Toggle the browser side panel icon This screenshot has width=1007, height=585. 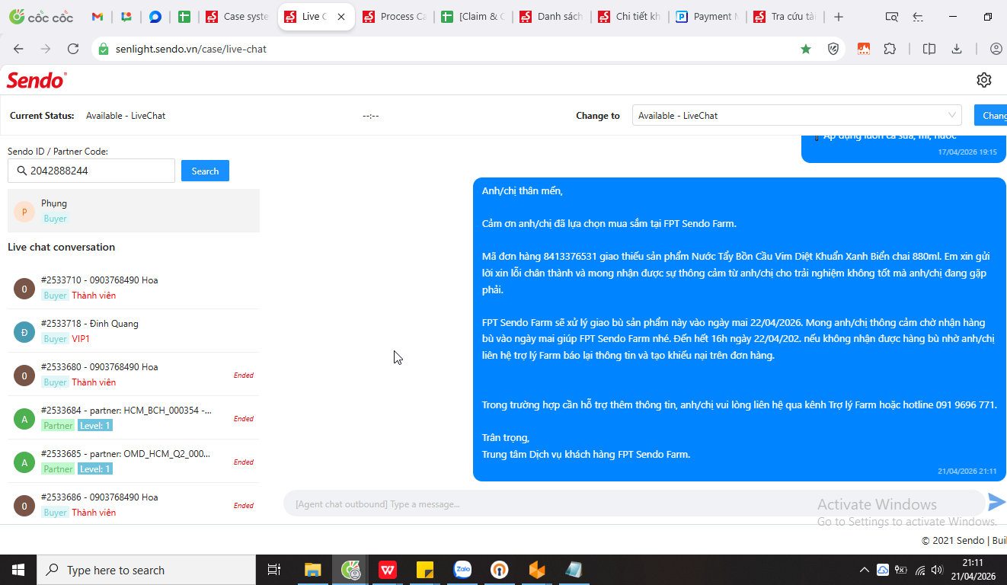pos(929,49)
